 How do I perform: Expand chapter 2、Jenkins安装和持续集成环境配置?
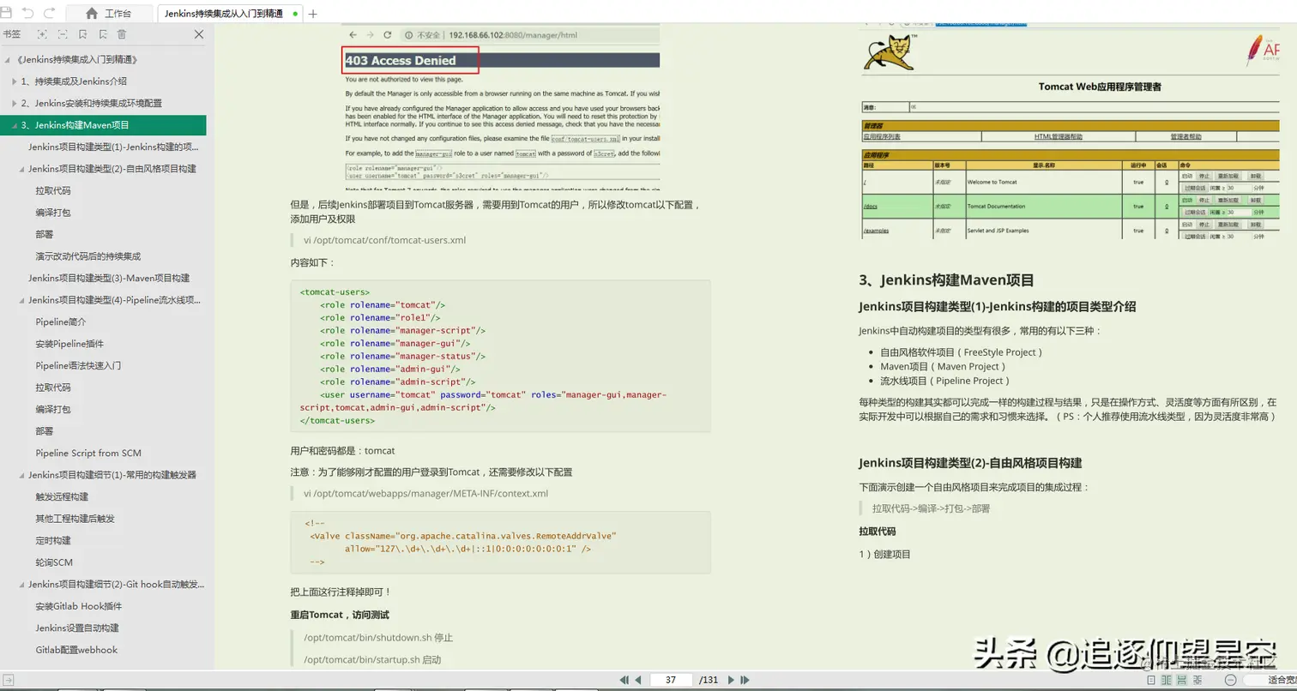click(x=14, y=103)
